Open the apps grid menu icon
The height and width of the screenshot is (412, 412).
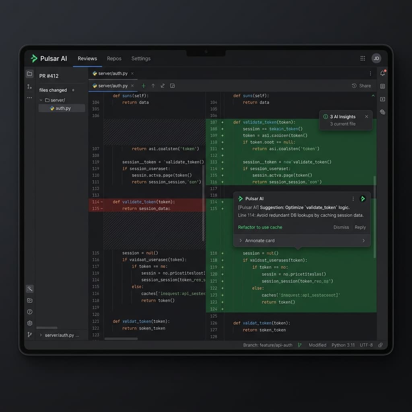point(363,58)
